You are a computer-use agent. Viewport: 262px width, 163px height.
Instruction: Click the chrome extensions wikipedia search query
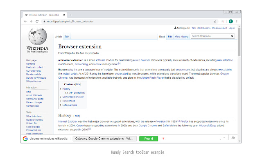pyautogui.click(x=48, y=139)
